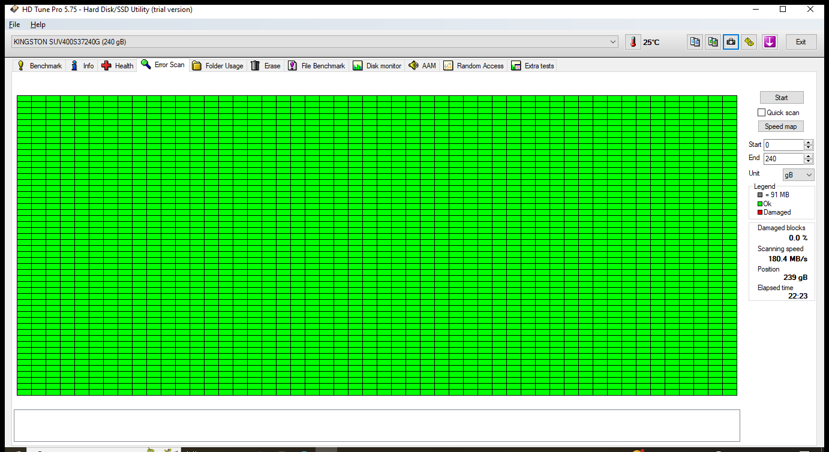The height and width of the screenshot is (452, 829).
Task: Select the AAM tab
Action: coord(422,66)
